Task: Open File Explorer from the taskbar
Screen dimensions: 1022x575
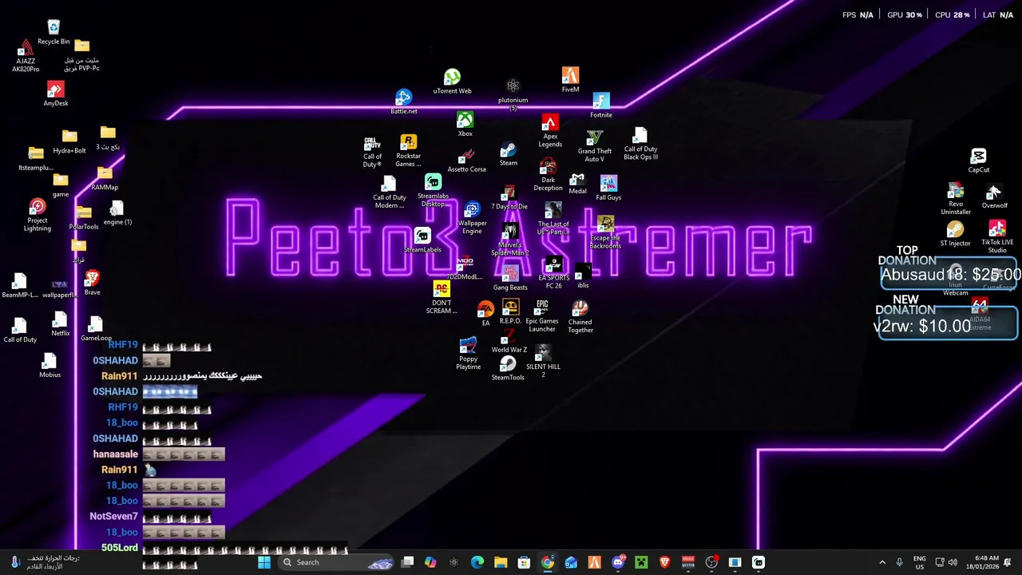Action: pos(501,562)
